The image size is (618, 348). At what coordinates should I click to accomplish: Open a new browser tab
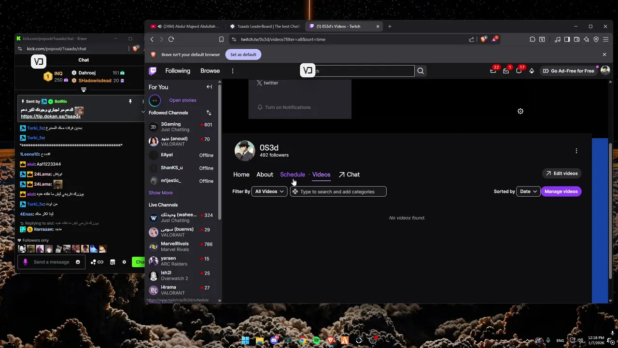[390, 26]
